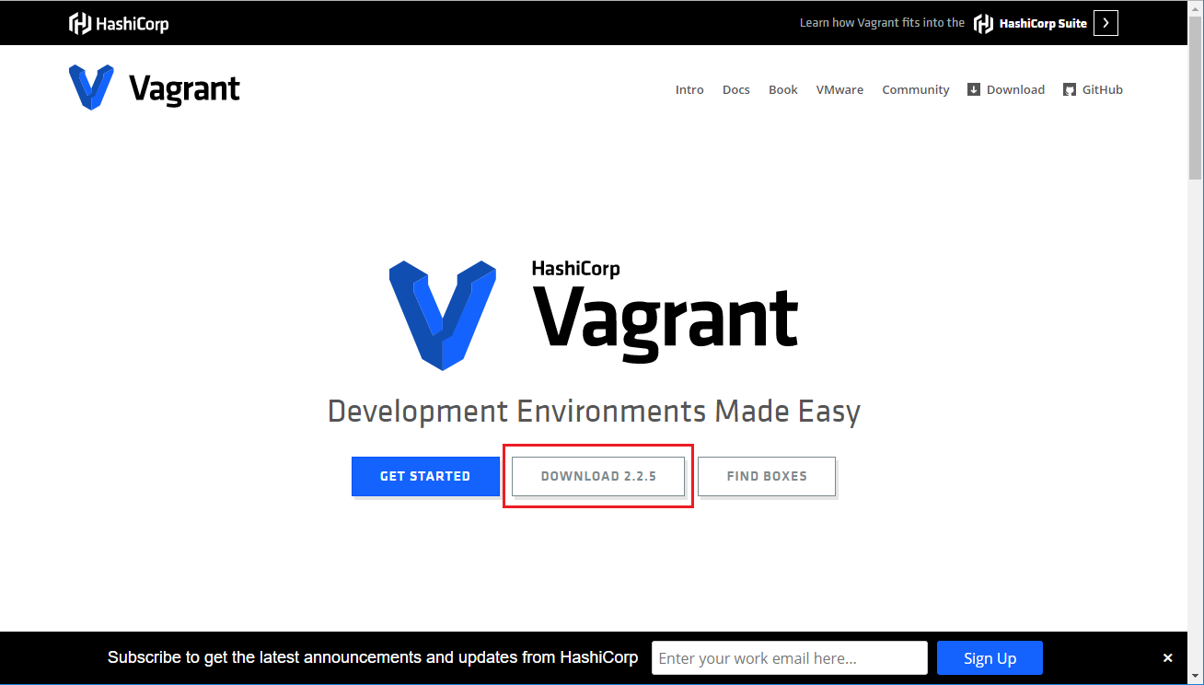The height and width of the screenshot is (685, 1204).
Task: Open the Docs navigation item
Action: pyautogui.click(x=736, y=89)
